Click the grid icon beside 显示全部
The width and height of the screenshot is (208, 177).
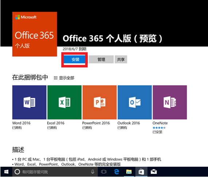click(55, 78)
